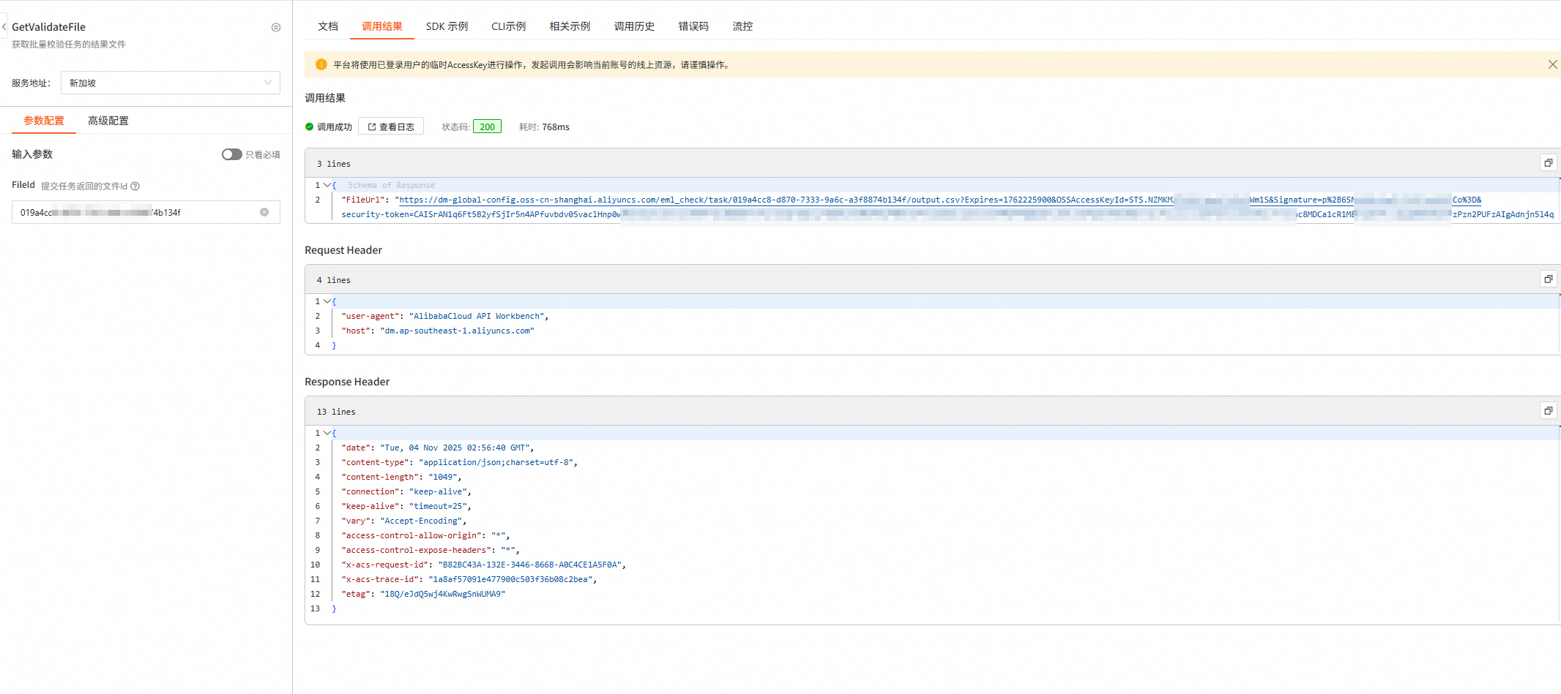Click the orange warning icon in banner
Screen dimensions: 1561x694
click(x=321, y=64)
